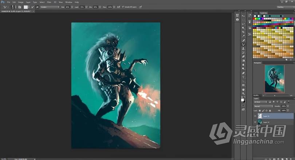Select the Rectangular Marquee tool

[x=243, y=20]
